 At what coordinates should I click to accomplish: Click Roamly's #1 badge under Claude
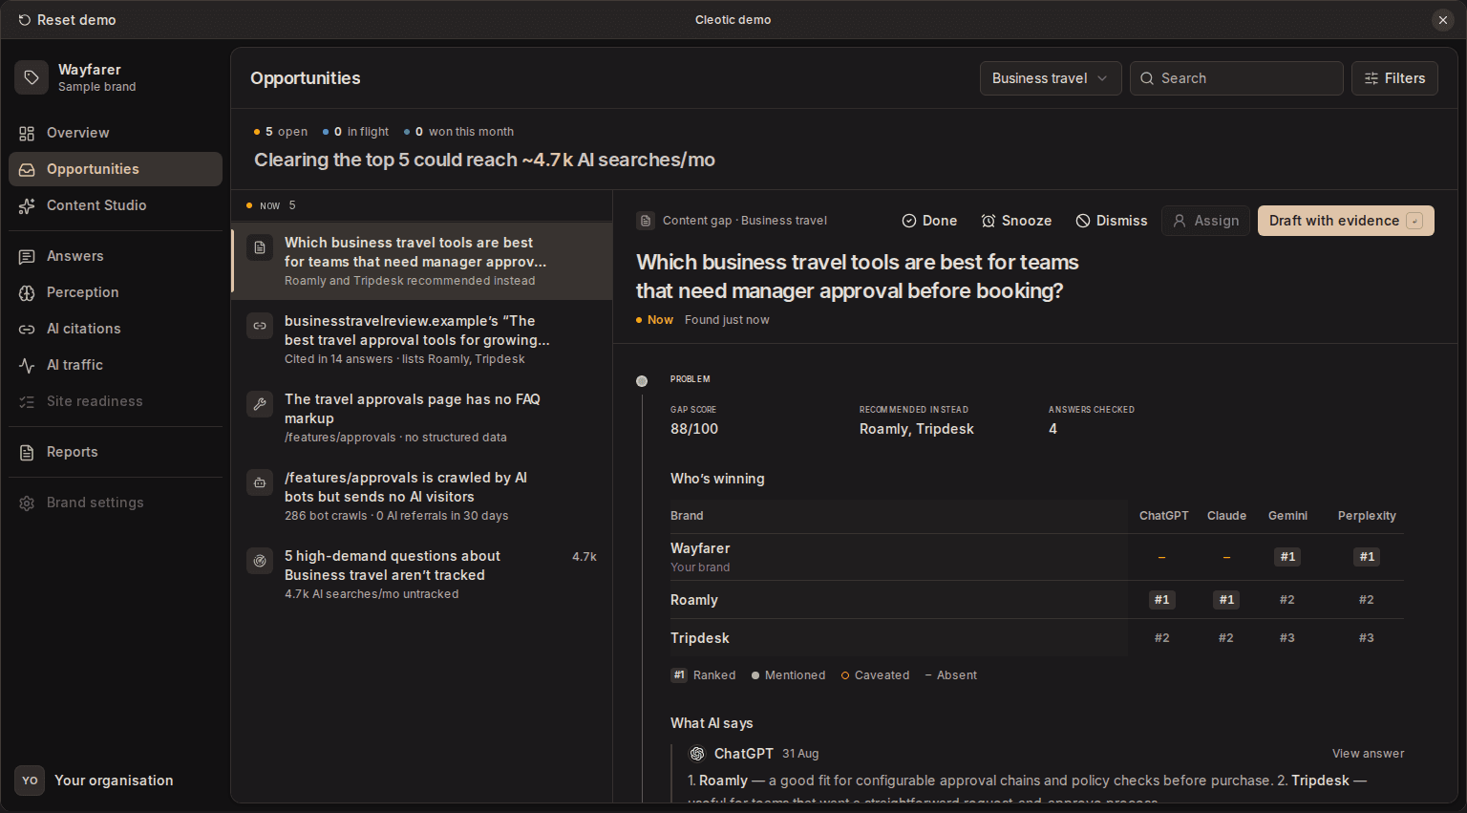[x=1226, y=600]
